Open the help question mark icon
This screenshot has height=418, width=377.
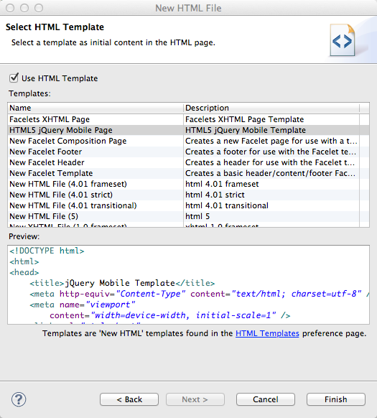(x=19, y=399)
